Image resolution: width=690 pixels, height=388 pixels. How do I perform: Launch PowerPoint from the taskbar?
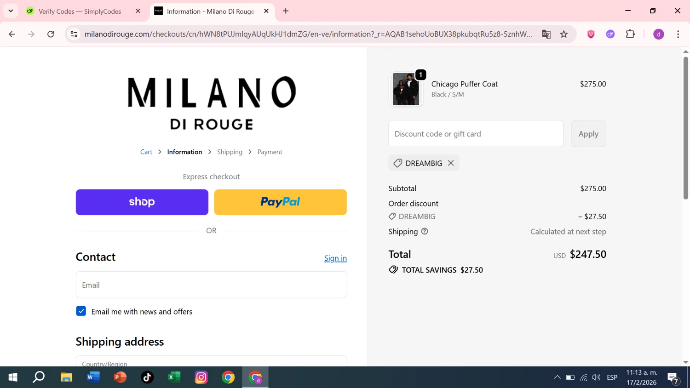(x=120, y=377)
